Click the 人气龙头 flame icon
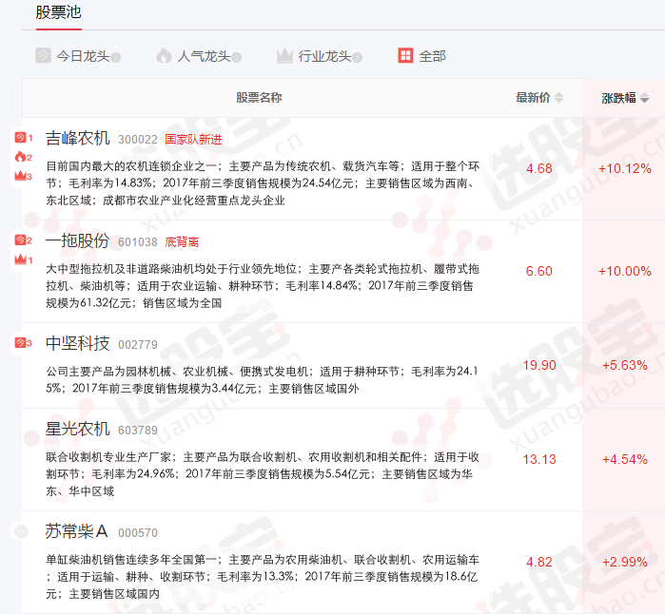 point(165,55)
